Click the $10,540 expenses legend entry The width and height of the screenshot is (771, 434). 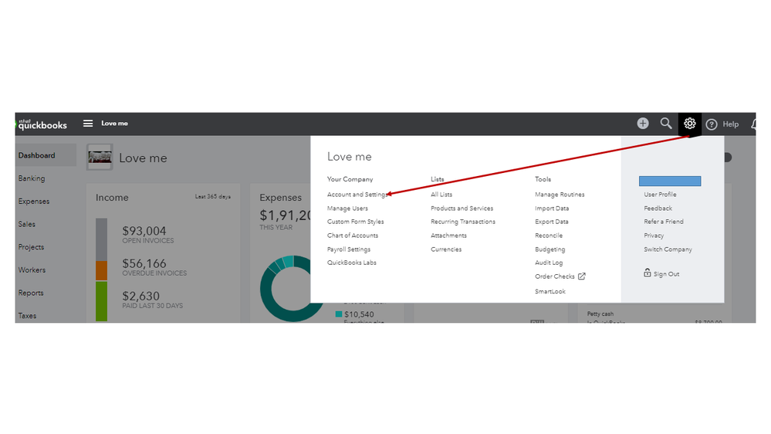[x=354, y=314]
